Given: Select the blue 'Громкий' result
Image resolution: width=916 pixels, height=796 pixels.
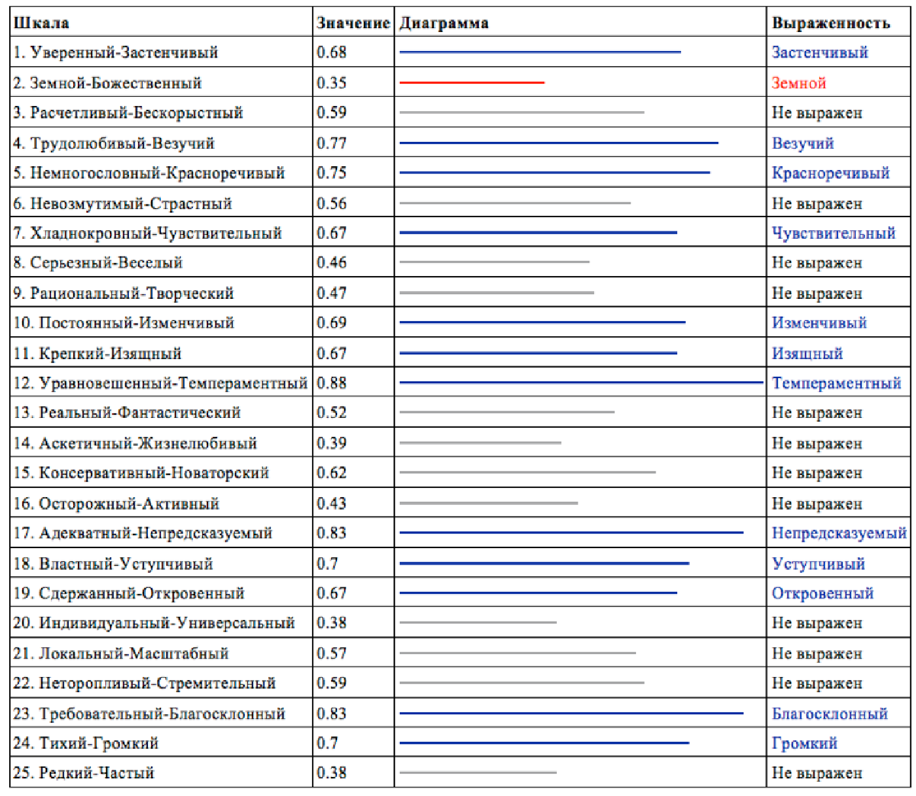Looking at the screenshot, I should [805, 744].
